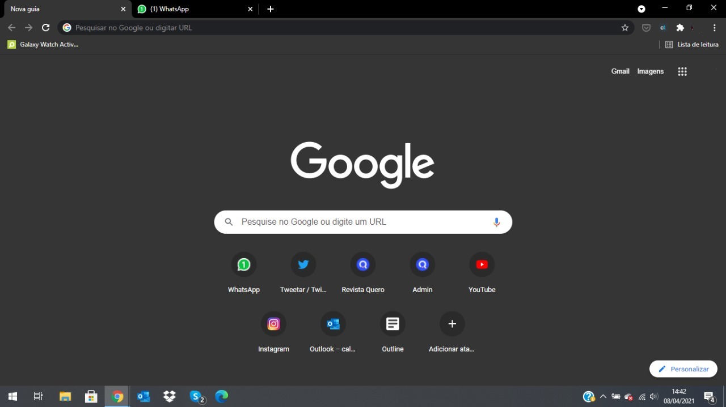
Task: Click the blue 'cl' extension icon in toolbar
Action: click(662, 28)
